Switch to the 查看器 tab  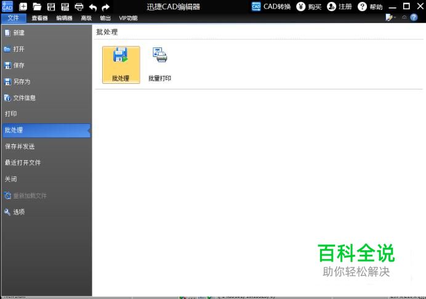pyautogui.click(x=39, y=18)
